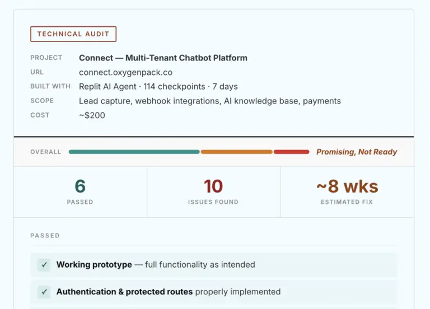Click the "Promising, Not Ready" status text
Viewport: 430px width, 309px height.
click(x=357, y=152)
